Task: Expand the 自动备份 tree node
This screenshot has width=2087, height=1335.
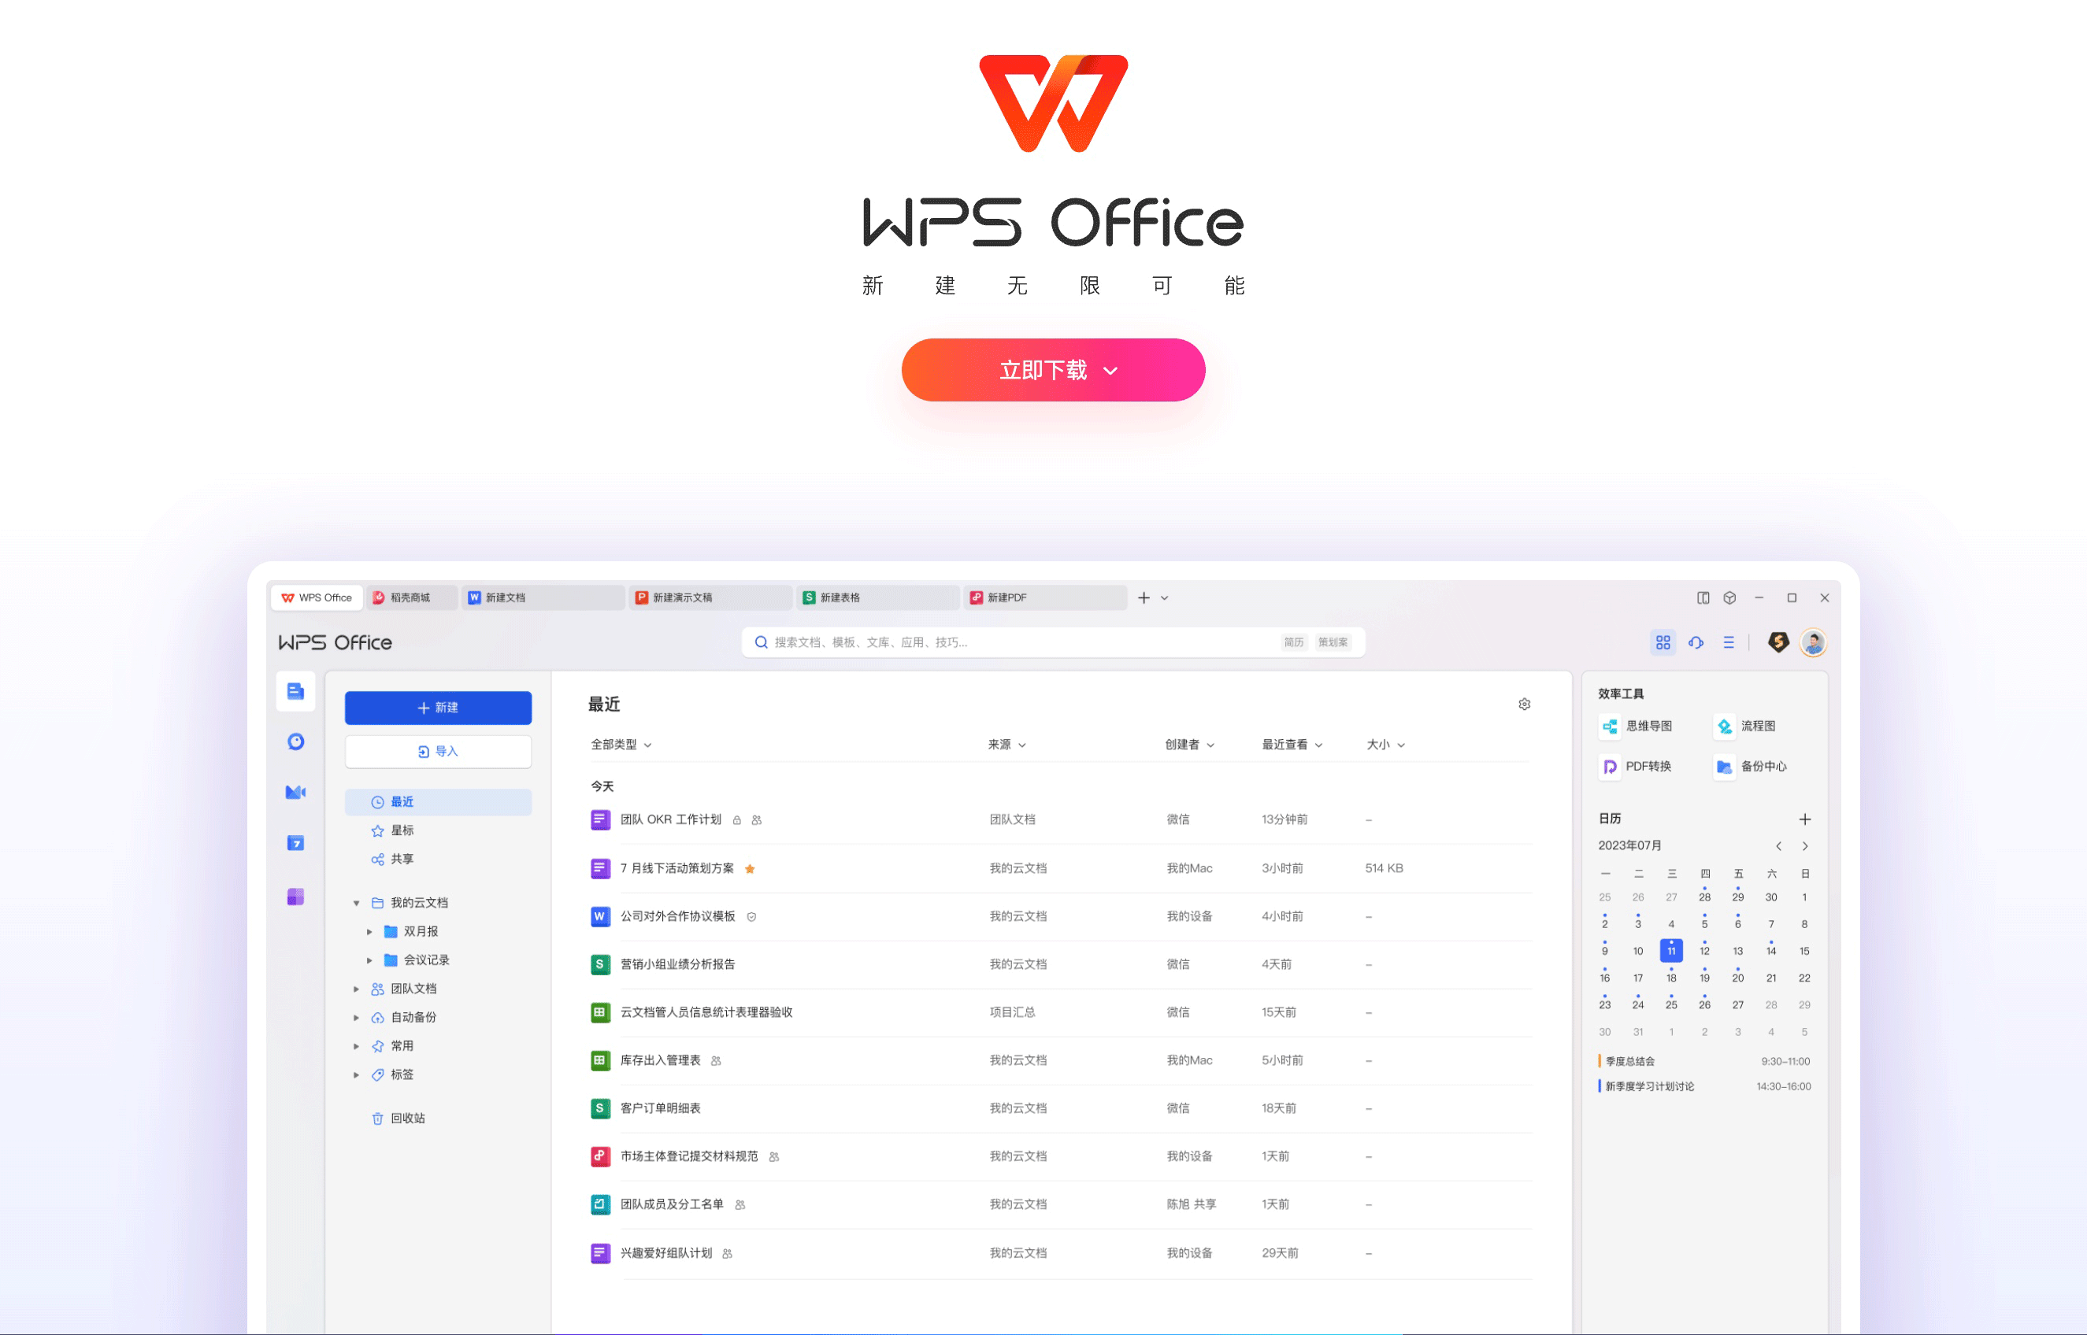Action: [x=356, y=1018]
